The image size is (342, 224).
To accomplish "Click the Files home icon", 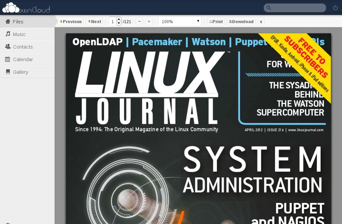I will [x=8, y=21].
